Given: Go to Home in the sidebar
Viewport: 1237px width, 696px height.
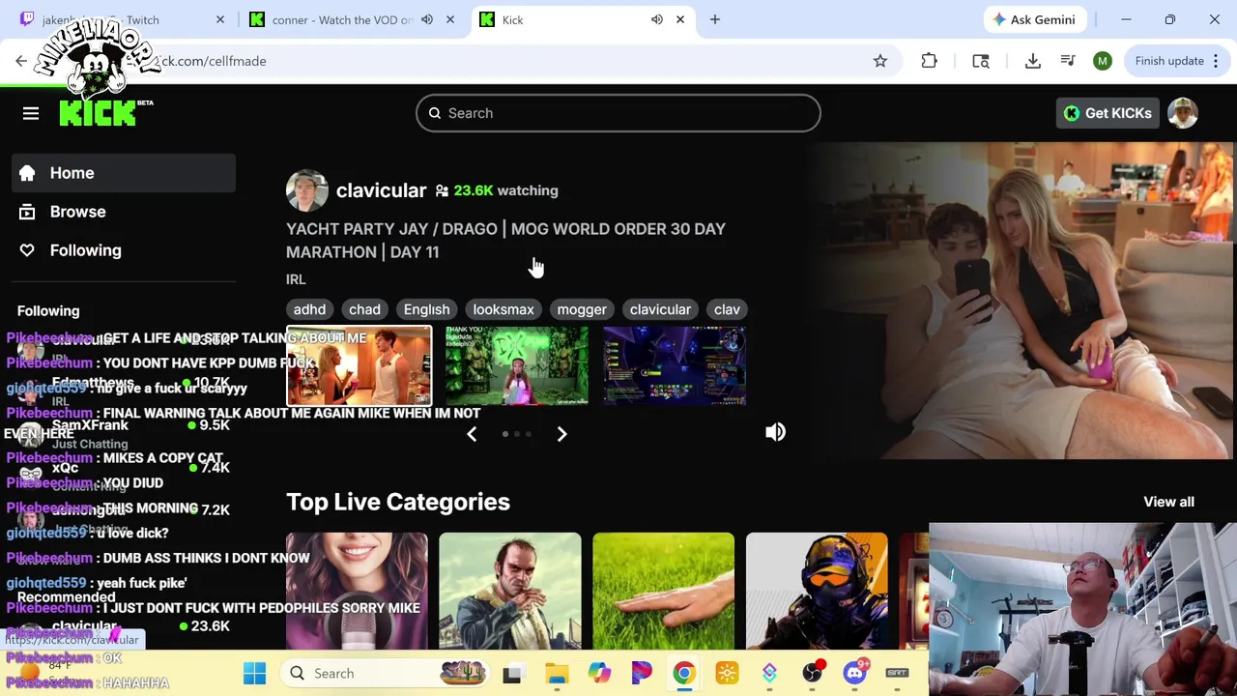Looking at the screenshot, I should click(124, 173).
